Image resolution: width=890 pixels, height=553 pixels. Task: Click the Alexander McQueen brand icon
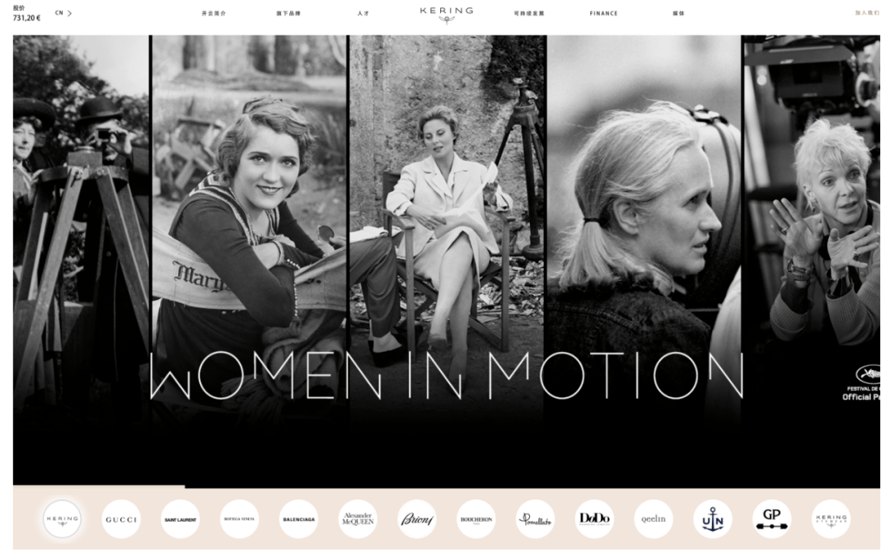point(358,519)
